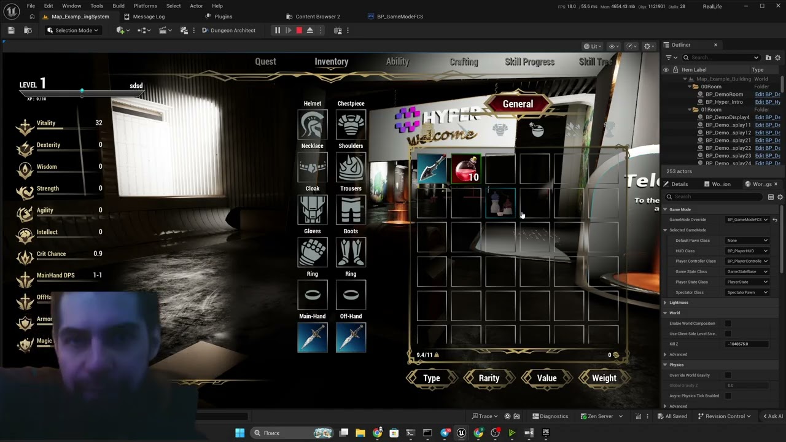Collapse the 00Room folder

tap(689, 87)
